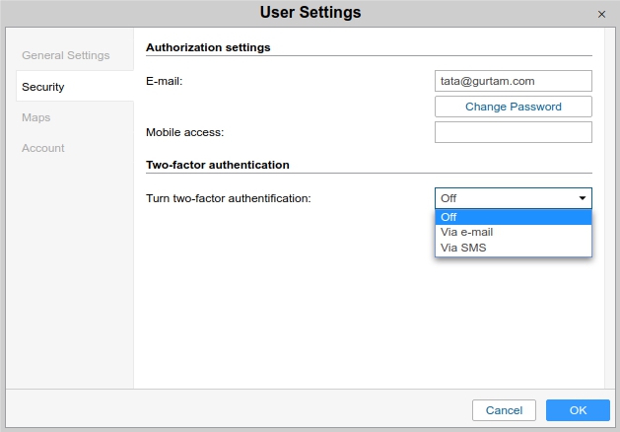Image resolution: width=620 pixels, height=432 pixels.
Task: Switch to the Maps tab
Action: point(36,117)
